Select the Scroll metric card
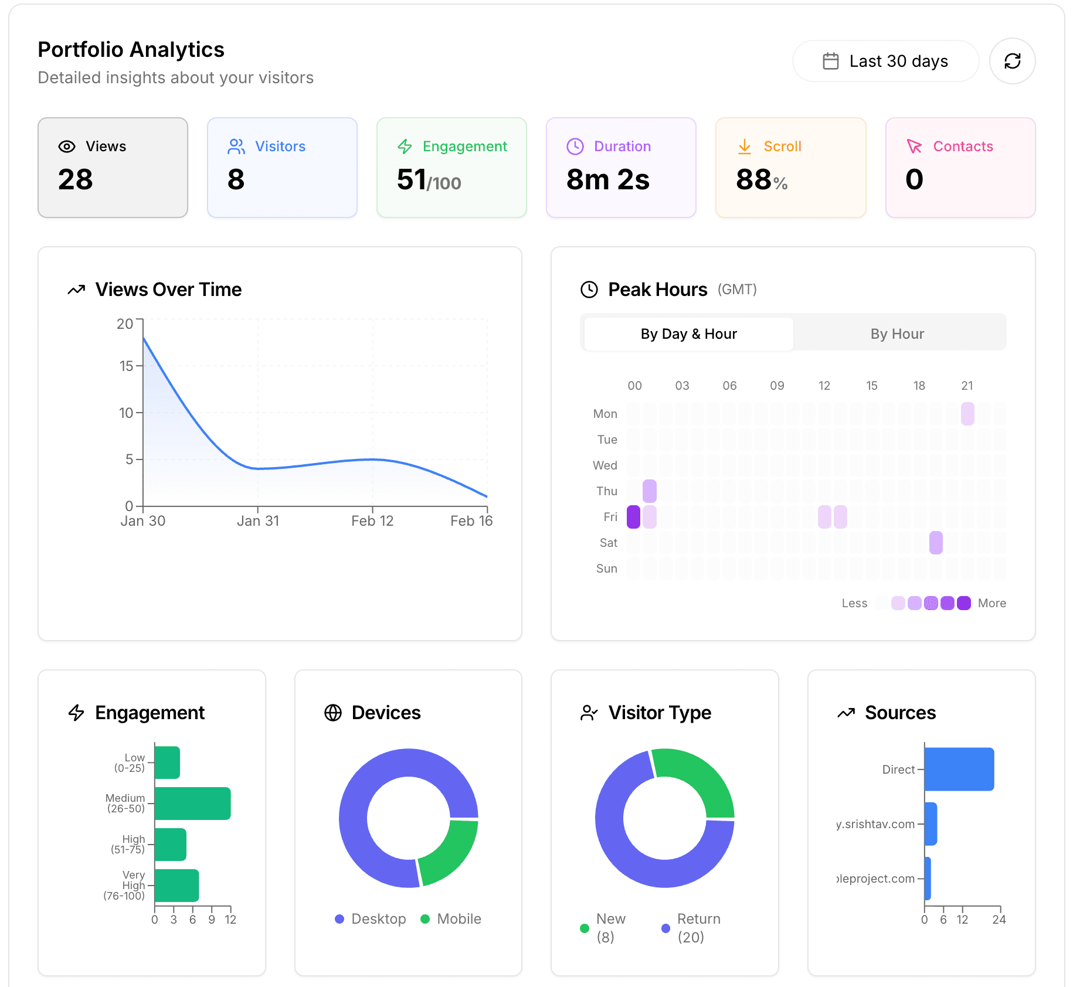1073x987 pixels. click(x=790, y=168)
